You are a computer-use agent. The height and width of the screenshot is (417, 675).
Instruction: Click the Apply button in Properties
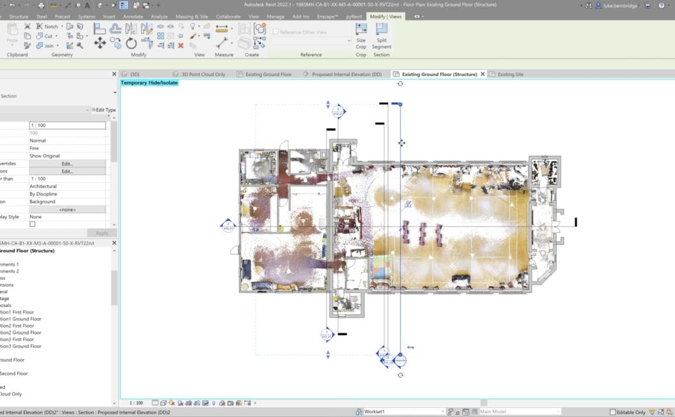coord(102,233)
